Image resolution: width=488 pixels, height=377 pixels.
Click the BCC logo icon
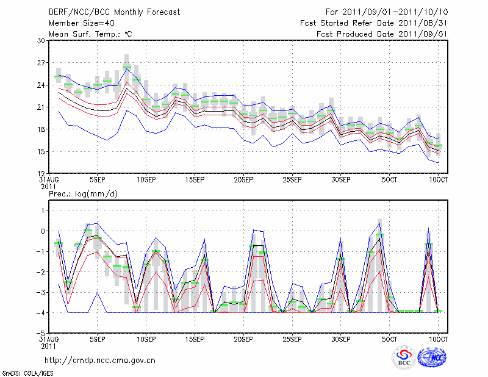[404, 357]
